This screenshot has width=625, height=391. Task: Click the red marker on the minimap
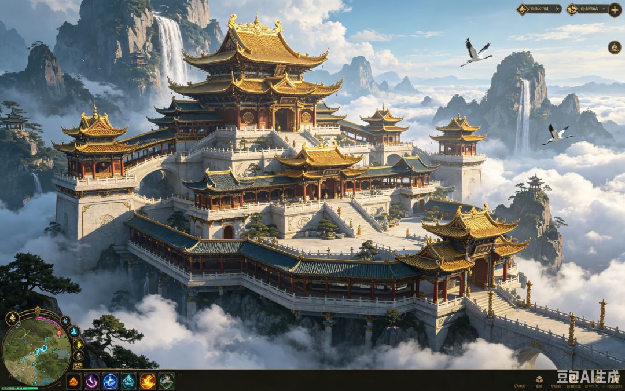59,334
